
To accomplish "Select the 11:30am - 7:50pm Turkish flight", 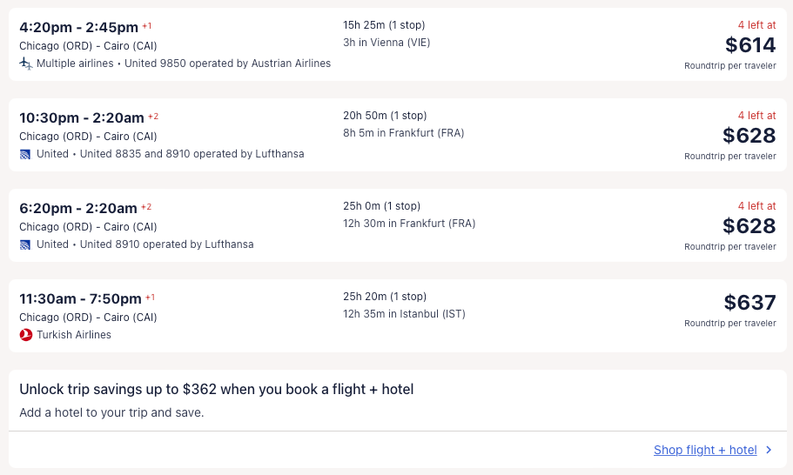I will tap(80, 298).
